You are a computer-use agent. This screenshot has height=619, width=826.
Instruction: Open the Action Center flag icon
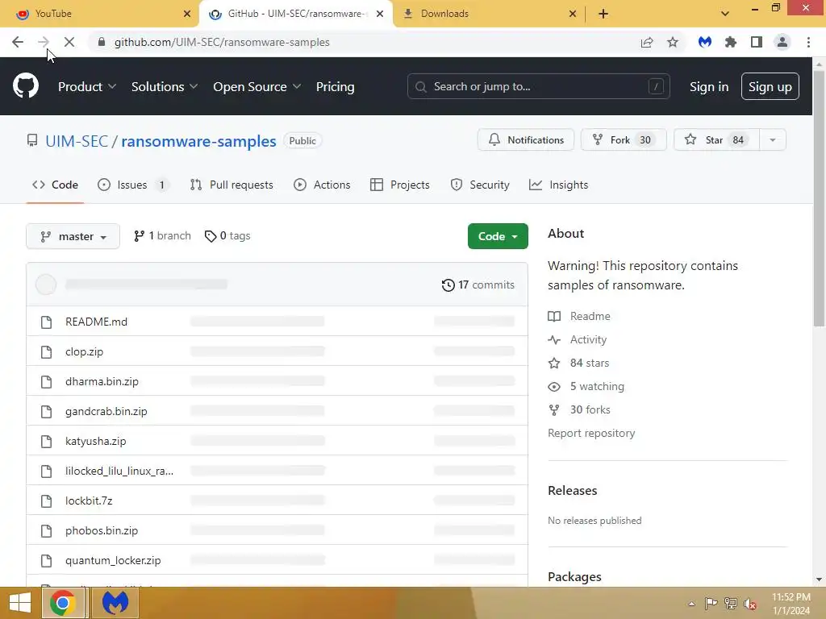[711, 603]
